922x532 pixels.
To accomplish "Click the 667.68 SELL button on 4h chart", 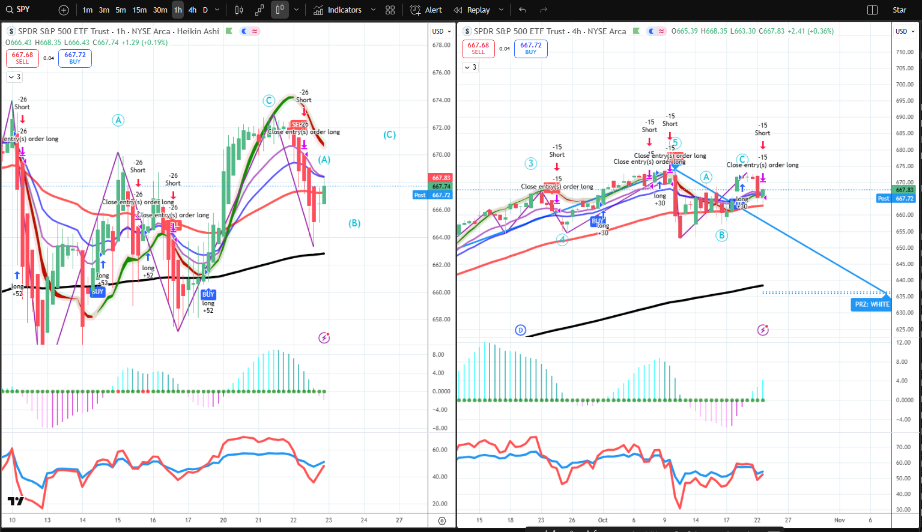I will coord(478,48).
